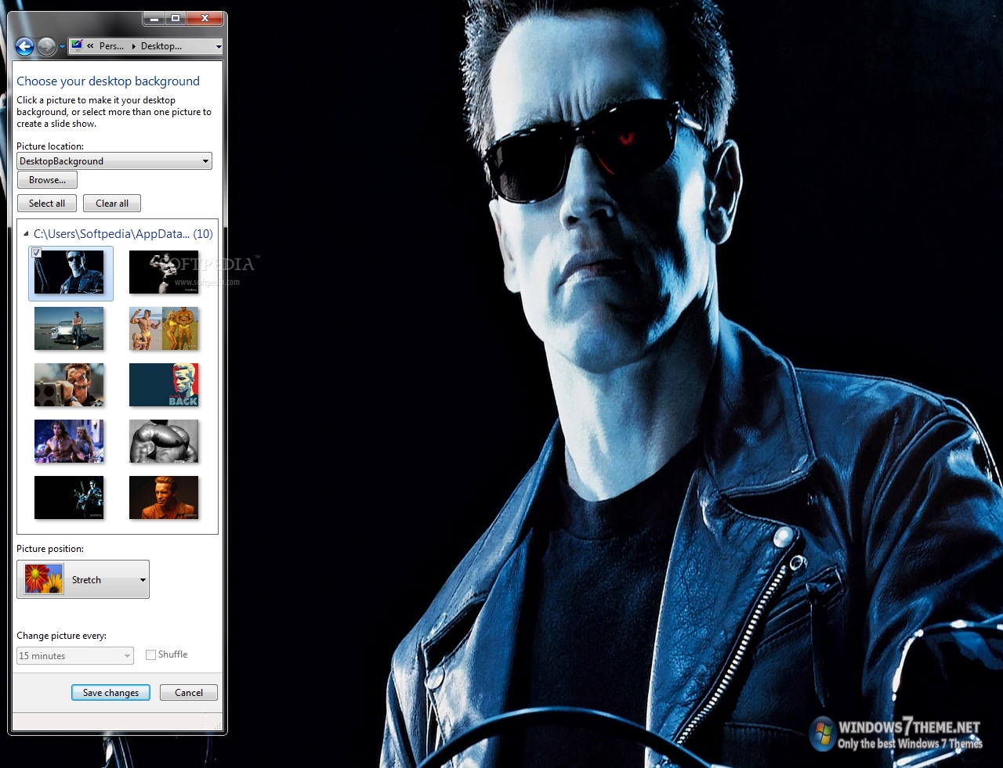
Task: Click the Select all button
Action: pyautogui.click(x=47, y=204)
